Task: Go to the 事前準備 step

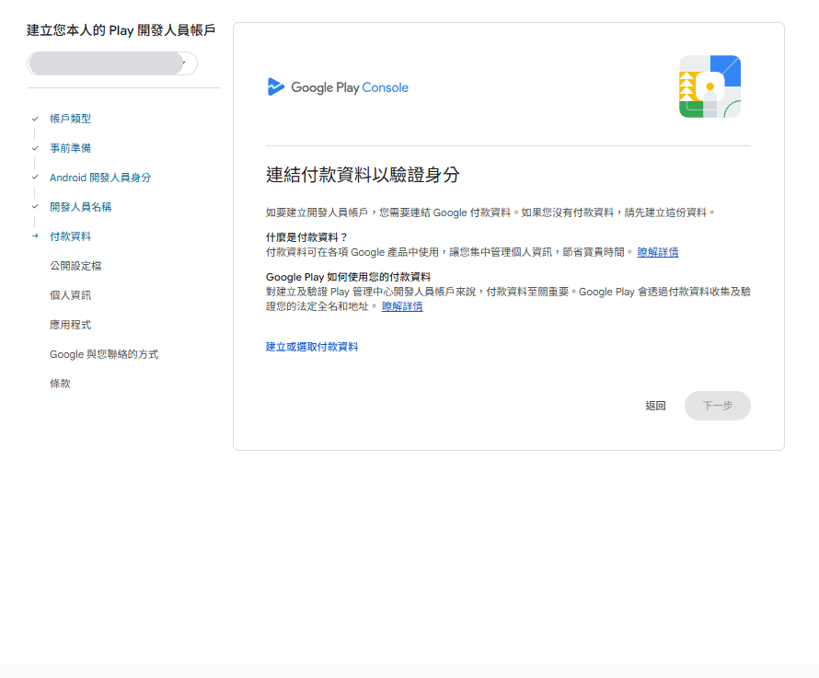Action: (x=70, y=148)
